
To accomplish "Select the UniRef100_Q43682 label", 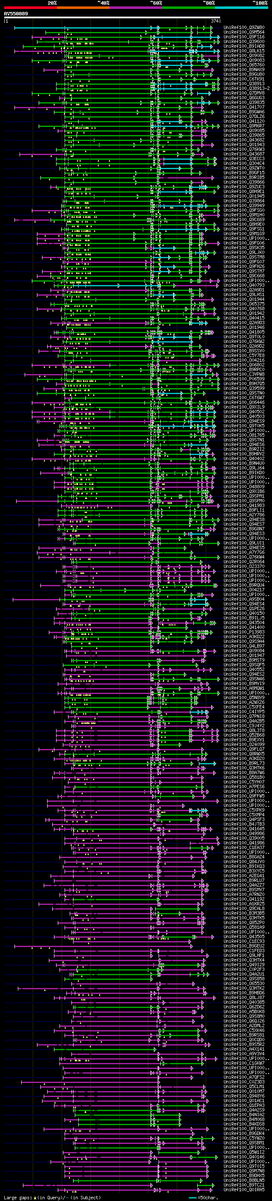I will pos(244,140).
